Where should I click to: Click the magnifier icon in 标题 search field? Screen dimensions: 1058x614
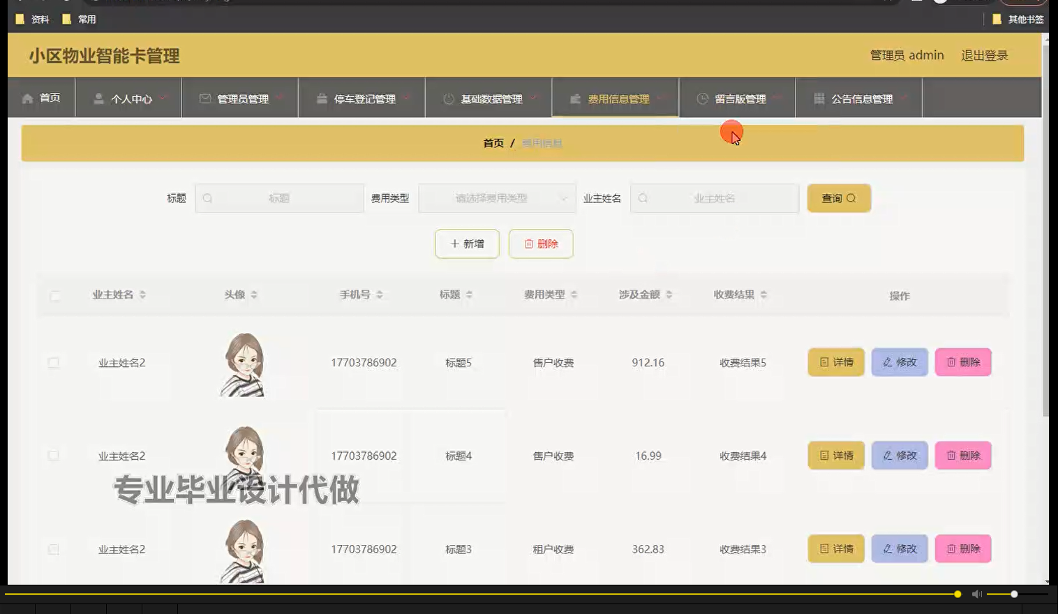tap(207, 198)
